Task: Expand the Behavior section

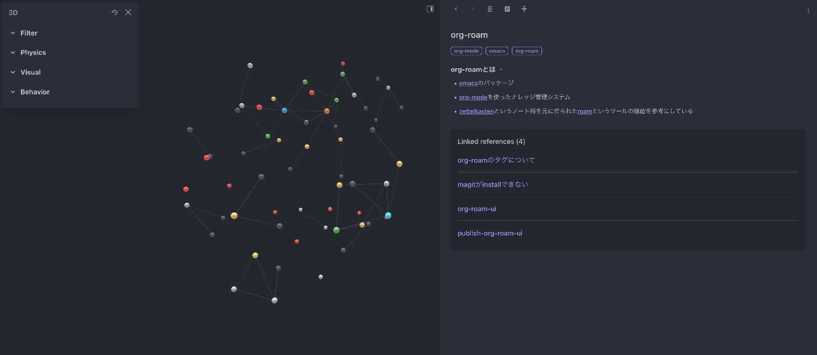Action: (x=70, y=92)
